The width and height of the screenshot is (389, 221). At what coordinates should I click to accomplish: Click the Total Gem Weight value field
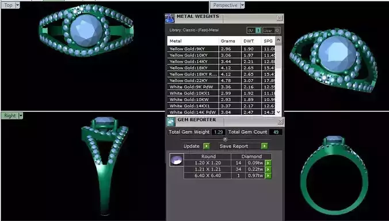[218, 132]
